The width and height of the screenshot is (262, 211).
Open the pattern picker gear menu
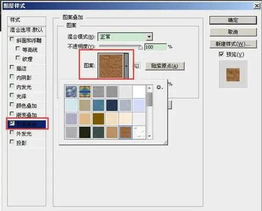coord(159,87)
